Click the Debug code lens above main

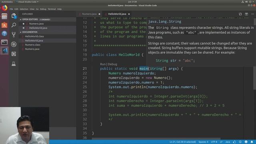pos(112,64)
